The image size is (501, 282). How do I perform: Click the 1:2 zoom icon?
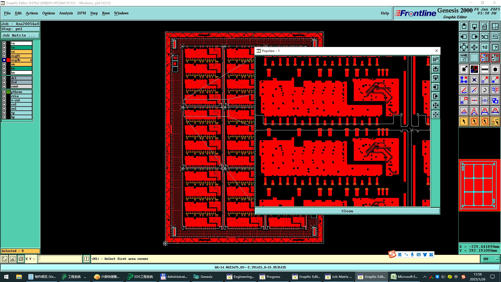[x=485, y=47]
